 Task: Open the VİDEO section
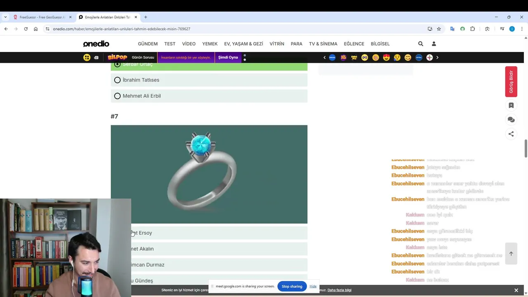tap(189, 44)
